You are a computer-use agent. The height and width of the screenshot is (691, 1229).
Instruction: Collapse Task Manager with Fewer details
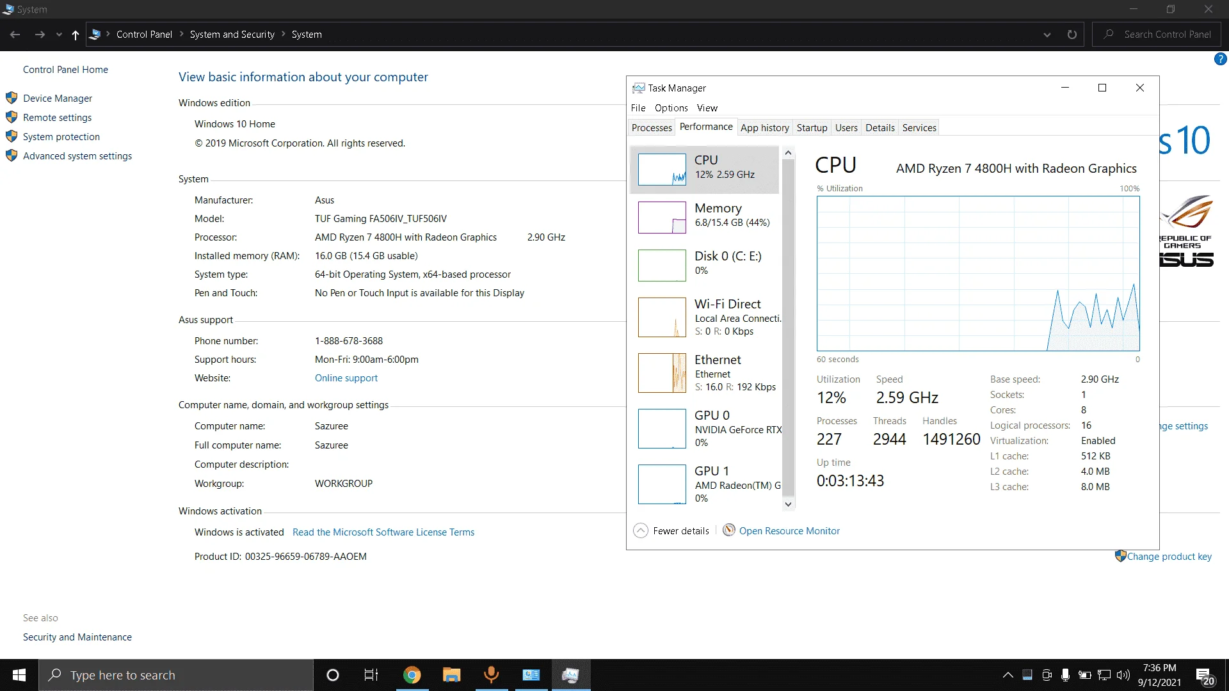[671, 530]
